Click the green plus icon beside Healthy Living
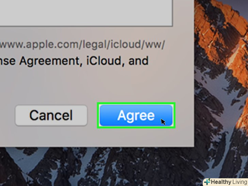This screenshot has height=186, width=248. click(207, 182)
